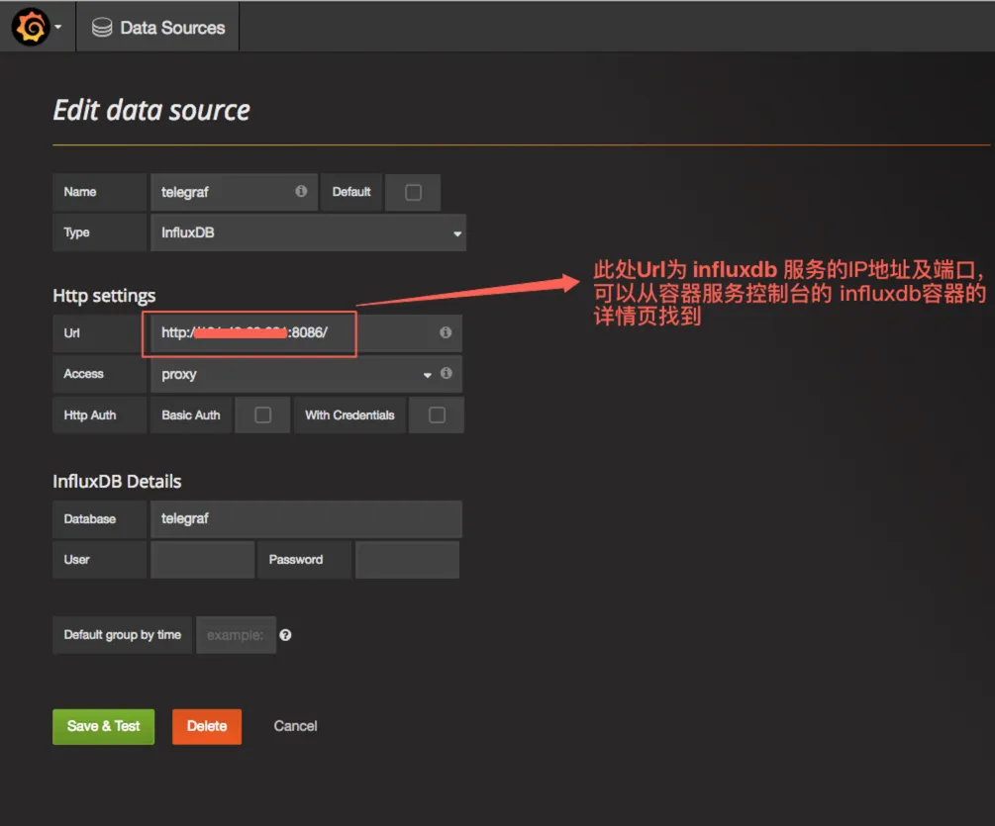Enable the Basic Auth checkbox
Viewport: 995px width, 826px height.
pyautogui.click(x=262, y=414)
